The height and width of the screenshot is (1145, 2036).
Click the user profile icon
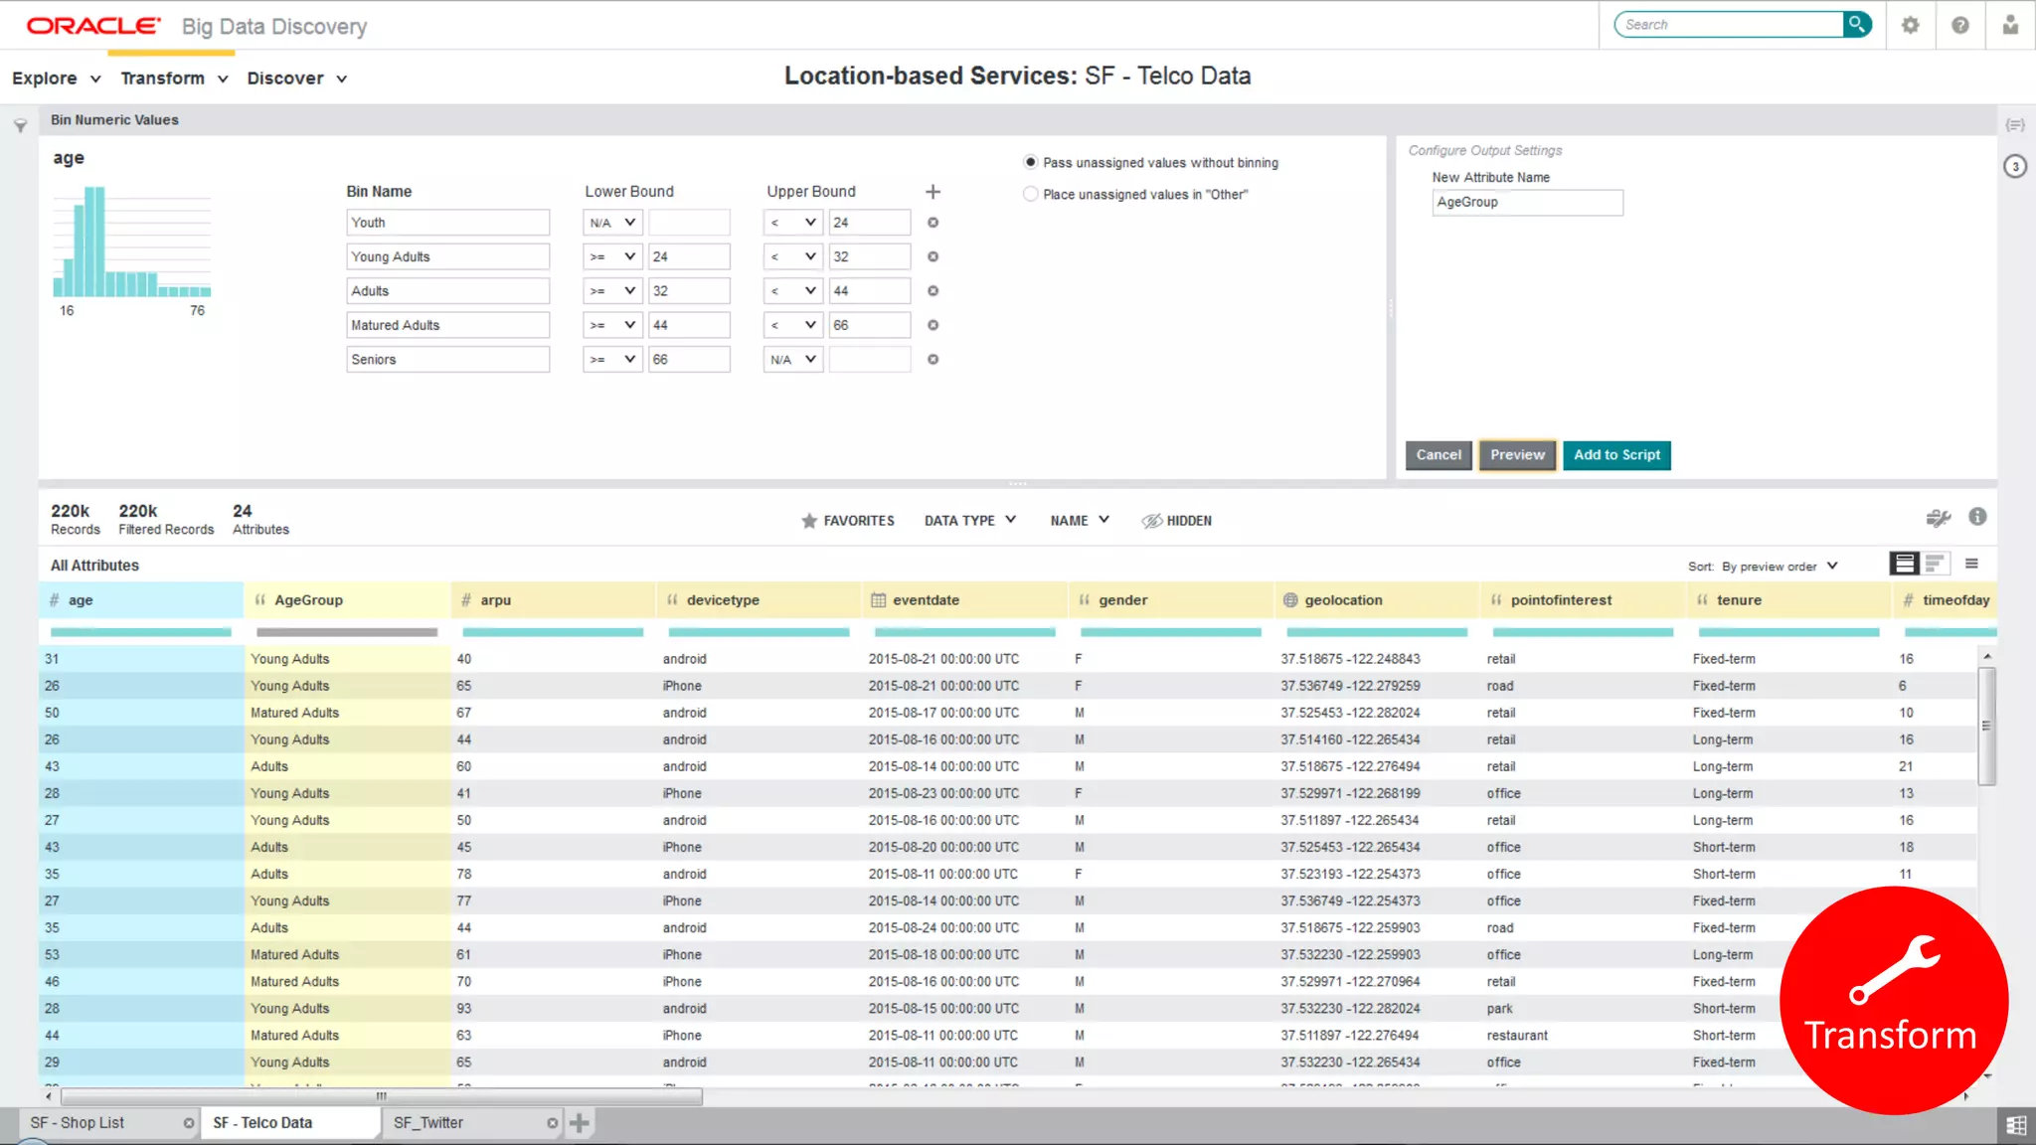point(2010,25)
